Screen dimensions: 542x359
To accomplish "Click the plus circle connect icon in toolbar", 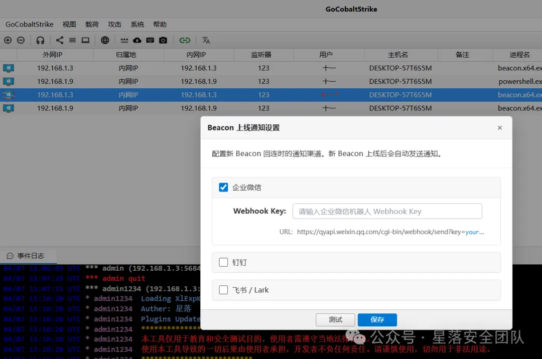I will pyautogui.click(x=8, y=40).
